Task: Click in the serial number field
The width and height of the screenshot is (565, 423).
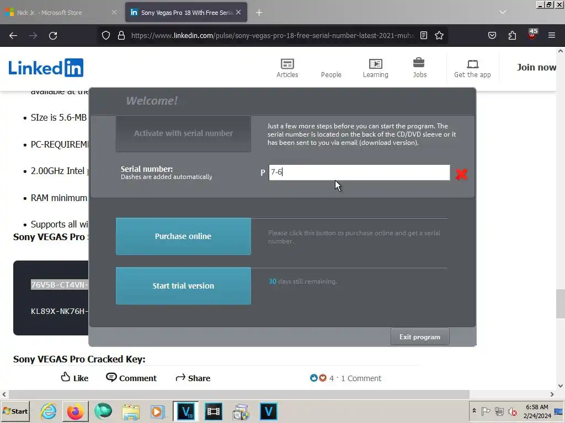Action: [359, 172]
